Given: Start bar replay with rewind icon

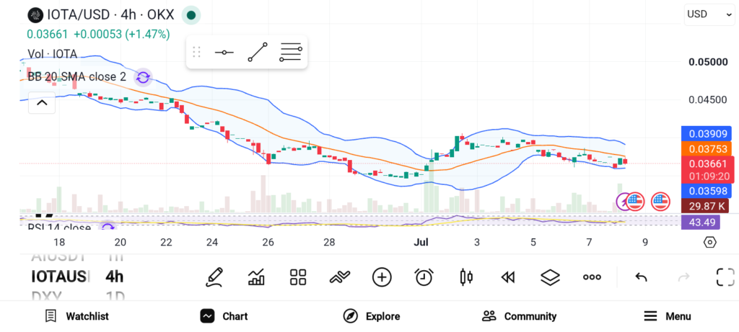Looking at the screenshot, I should pos(507,277).
